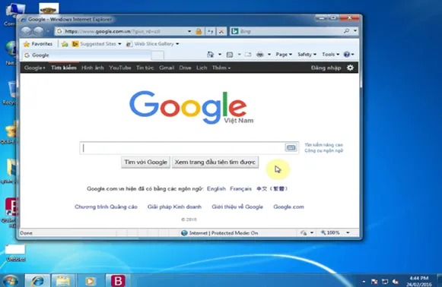Expand the Web Slice Gallery dropdown
This screenshot has width=442, height=287.
[177, 44]
